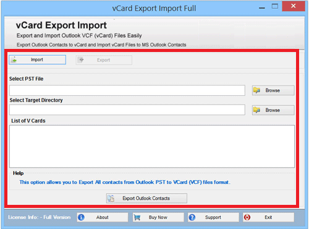Click the List of V Cards label
Viewport: 309px width, 229px height.
point(28,121)
